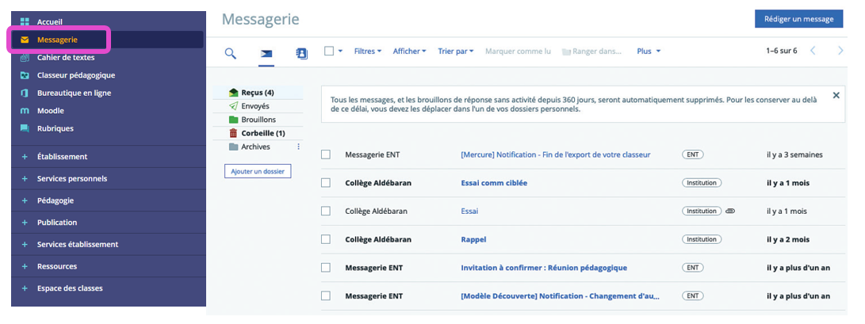Select Classeur pédagogique menu item

click(75, 75)
